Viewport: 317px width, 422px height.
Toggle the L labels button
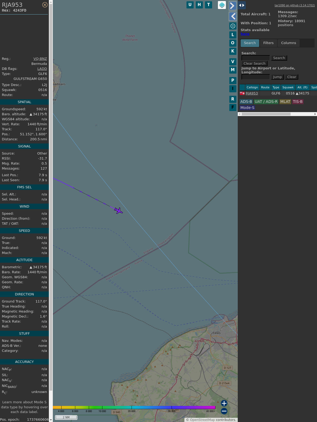[x=233, y=35]
